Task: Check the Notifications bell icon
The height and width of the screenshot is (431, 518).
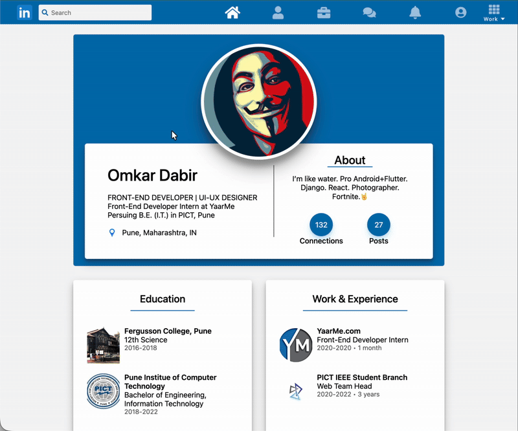Action: click(415, 12)
